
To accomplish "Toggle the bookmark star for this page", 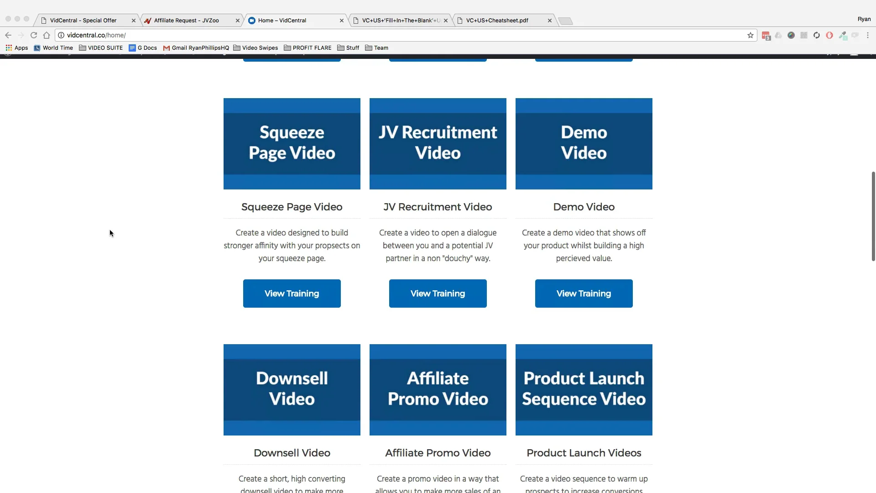I will tap(751, 35).
